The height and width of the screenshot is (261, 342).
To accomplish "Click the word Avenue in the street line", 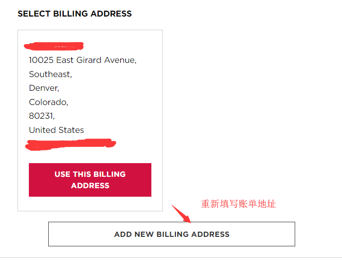I will 121,60.
